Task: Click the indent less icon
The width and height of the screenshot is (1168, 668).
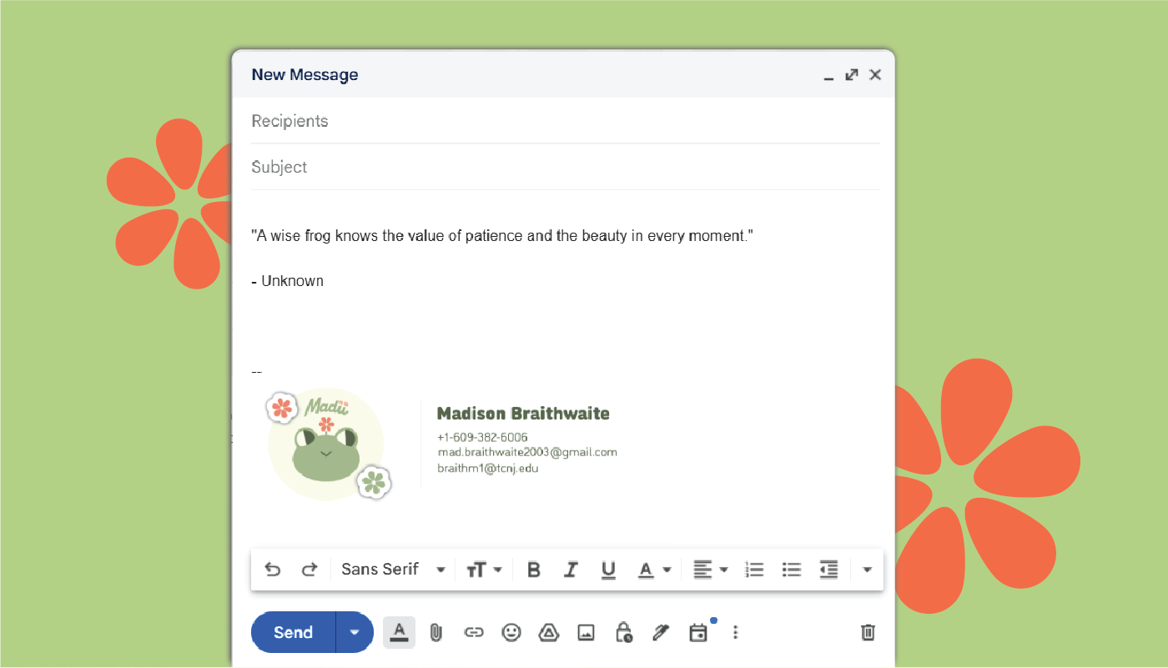Action: pos(828,570)
